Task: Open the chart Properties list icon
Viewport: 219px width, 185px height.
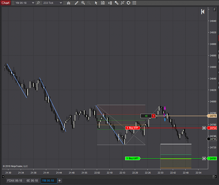Action: pyautogui.click(x=134, y=3)
